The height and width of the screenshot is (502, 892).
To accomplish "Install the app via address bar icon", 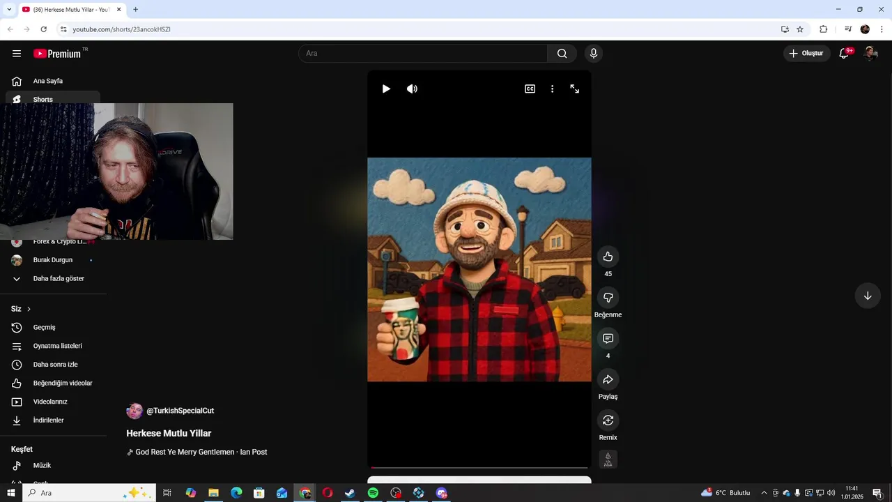I will coord(785,29).
